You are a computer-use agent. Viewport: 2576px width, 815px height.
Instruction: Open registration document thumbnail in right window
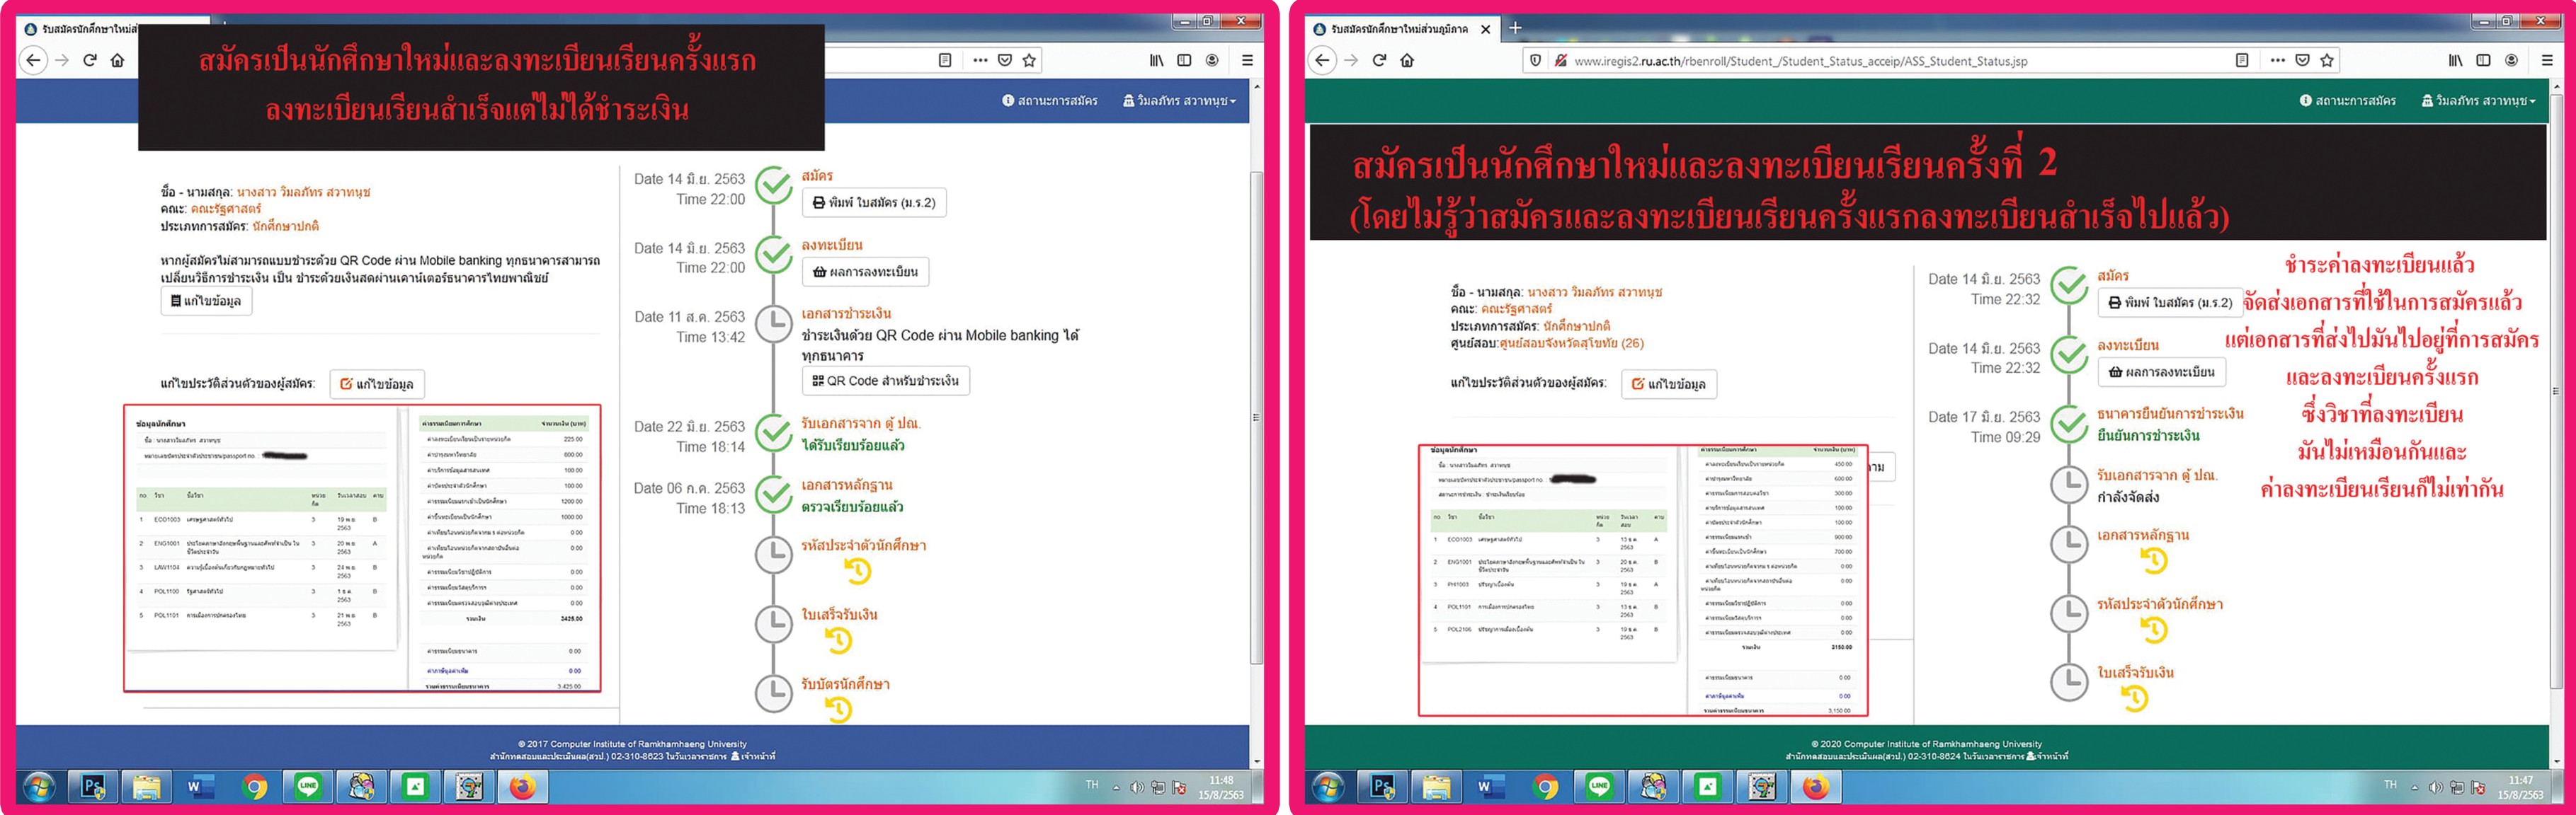[x=1642, y=580]
